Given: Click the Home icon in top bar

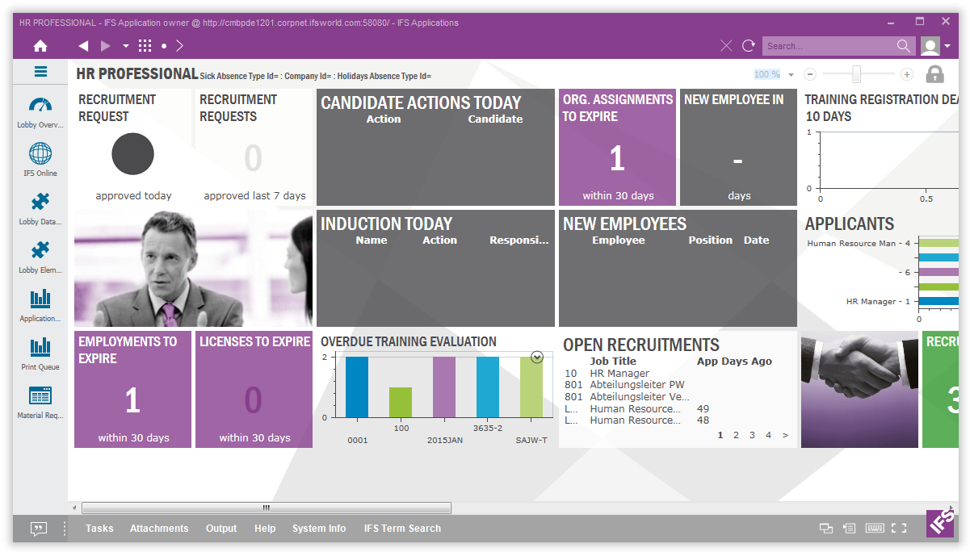Looking at the screenshot, I should click(40, 46).
